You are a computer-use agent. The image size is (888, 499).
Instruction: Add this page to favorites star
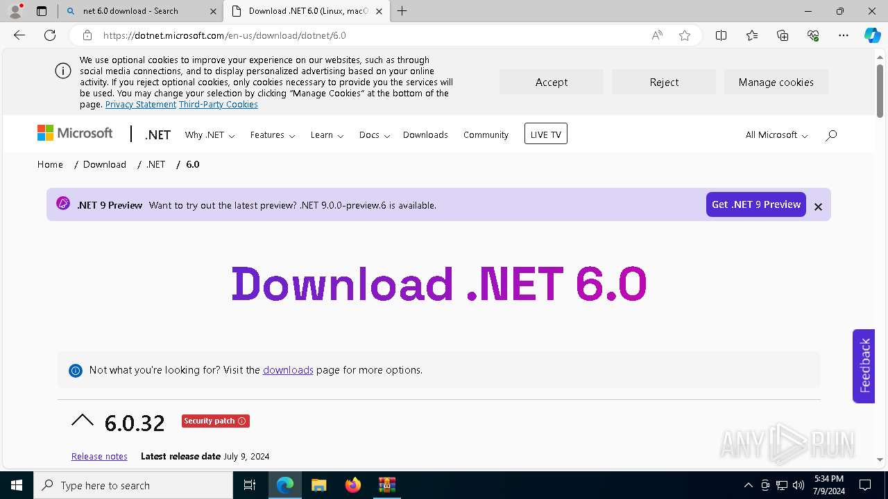coord(685,35)
